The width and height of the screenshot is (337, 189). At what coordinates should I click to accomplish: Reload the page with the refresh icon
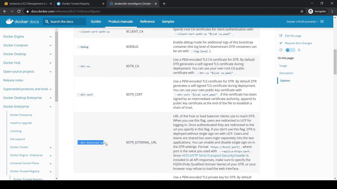19,11
